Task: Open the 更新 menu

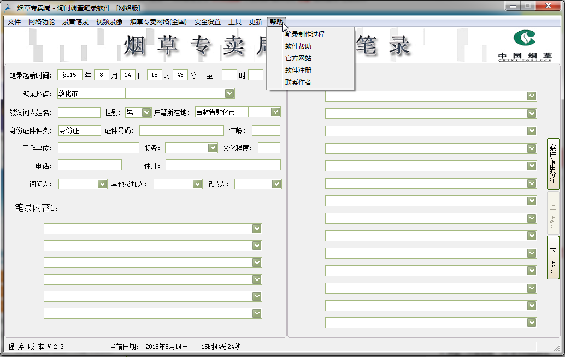Action: tap(256, 22)
